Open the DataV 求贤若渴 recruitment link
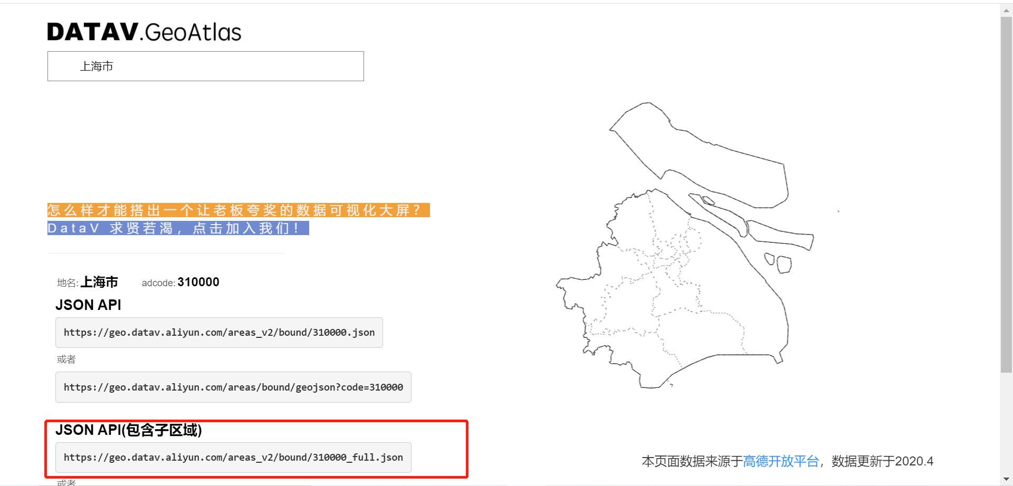Screen dimensions: 1013x486 point(178,228)
